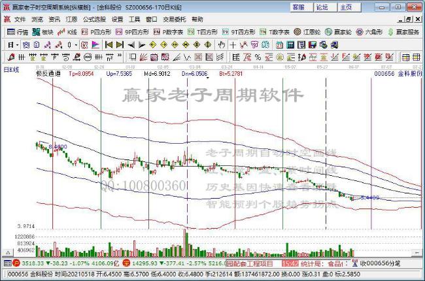425x281 pixels.
Task: Click the black right arrow
Action: (141, 44)
